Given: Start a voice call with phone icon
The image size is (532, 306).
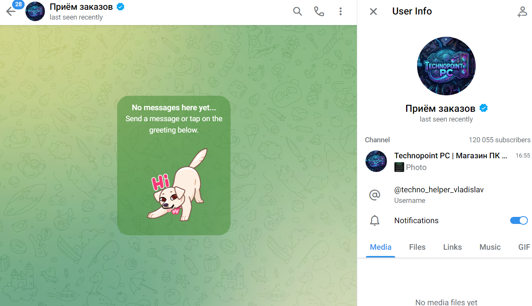Looking at the screenshot, I should point(319,11).
